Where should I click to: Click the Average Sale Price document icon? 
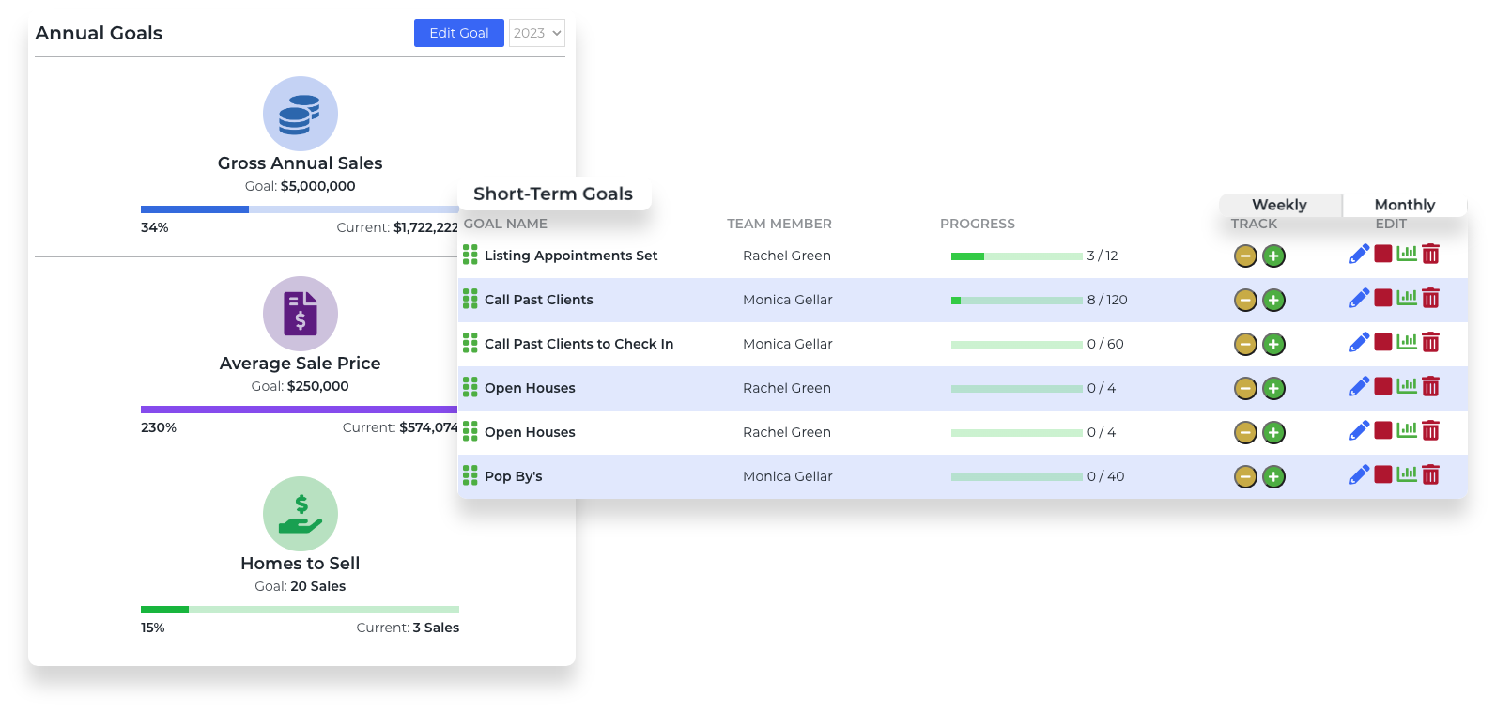point(301,314)
